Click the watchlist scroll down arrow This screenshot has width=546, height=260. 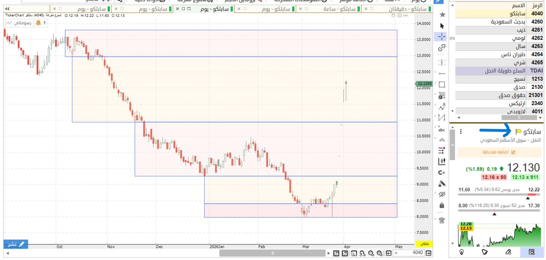click(x=452, y=111)
